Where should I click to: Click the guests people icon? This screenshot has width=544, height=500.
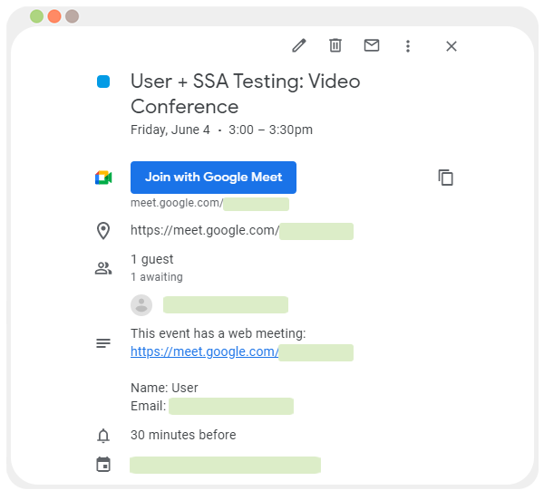coord(103,268)
